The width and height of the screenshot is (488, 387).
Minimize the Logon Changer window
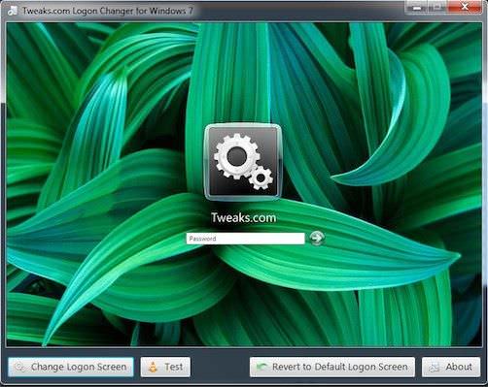coord(416,8)
